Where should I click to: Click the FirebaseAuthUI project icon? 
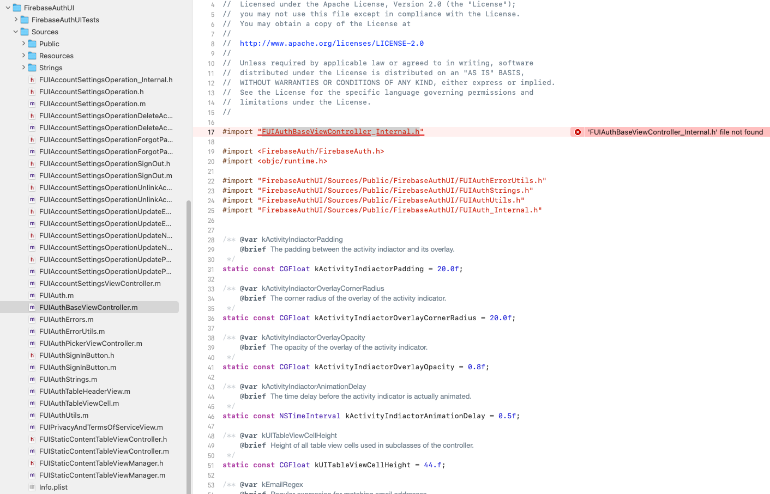[16, 8]
